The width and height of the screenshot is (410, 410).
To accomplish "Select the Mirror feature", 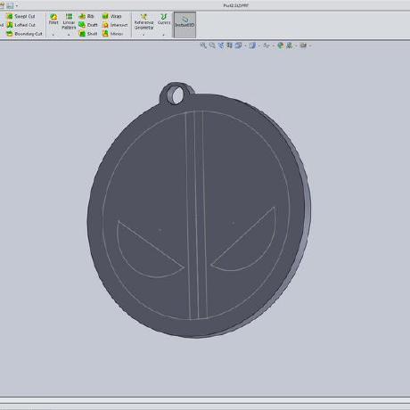I will (112, 34).
